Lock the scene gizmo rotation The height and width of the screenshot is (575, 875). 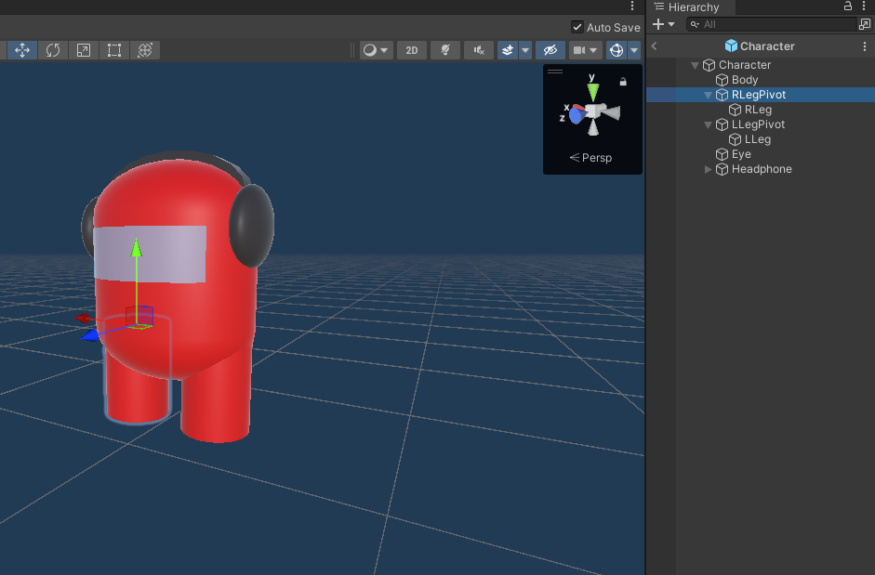click(x=623, y=82)
